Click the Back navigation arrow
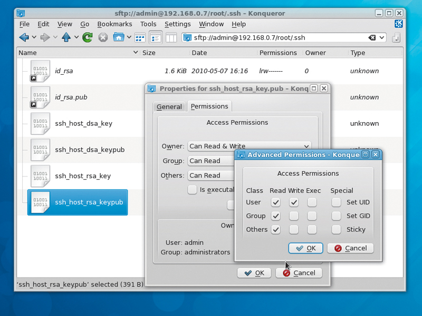 click(x=23, y=37)
